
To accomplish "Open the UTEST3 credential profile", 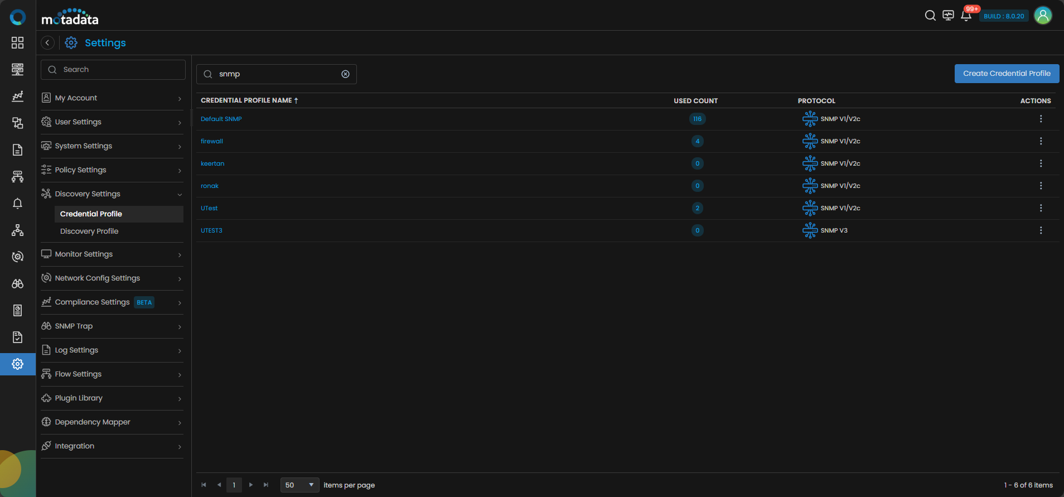I will click(211, 230).
